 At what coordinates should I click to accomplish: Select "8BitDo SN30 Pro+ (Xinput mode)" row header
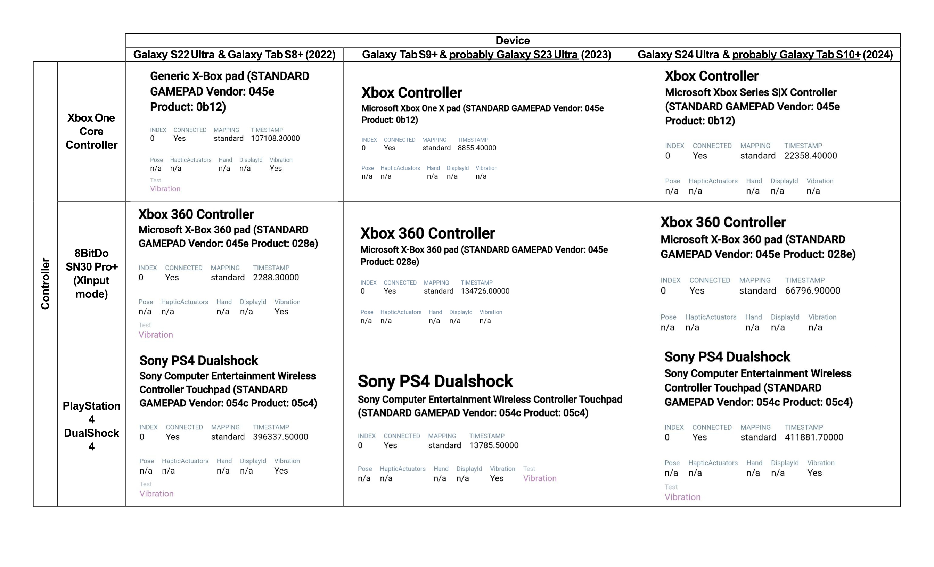point(91,273)
